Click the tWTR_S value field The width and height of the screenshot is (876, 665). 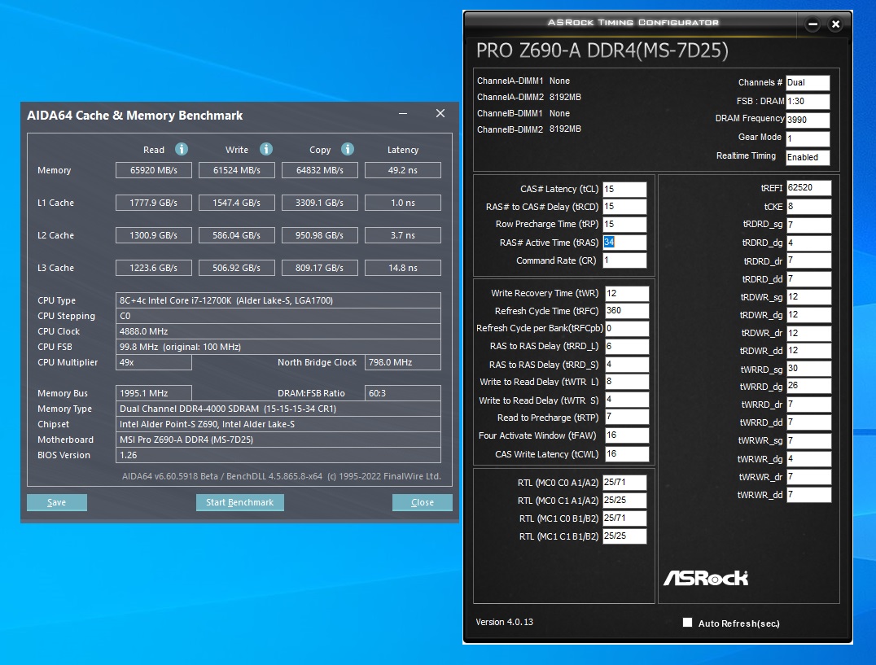point(627,400)
